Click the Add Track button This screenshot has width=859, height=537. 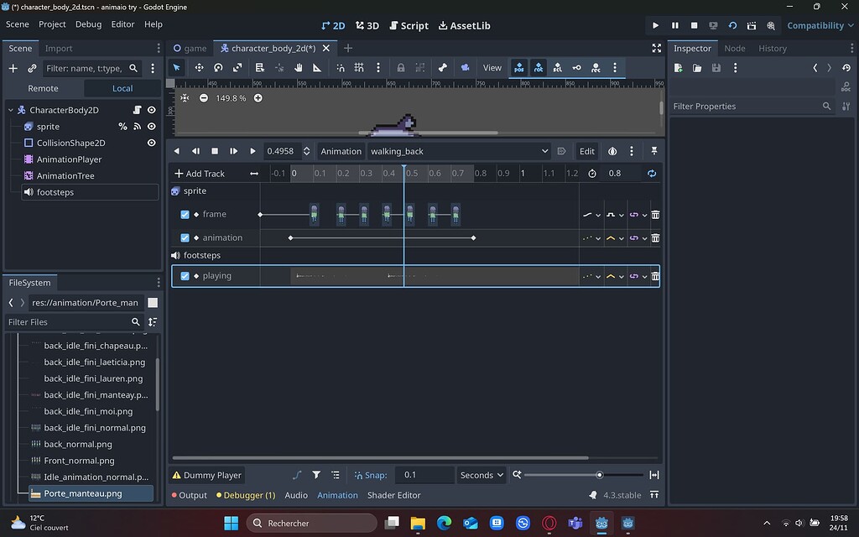(x=201, y=173)
